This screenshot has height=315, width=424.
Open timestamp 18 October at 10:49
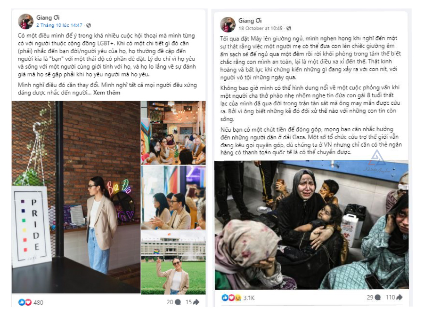pos(261,28)
